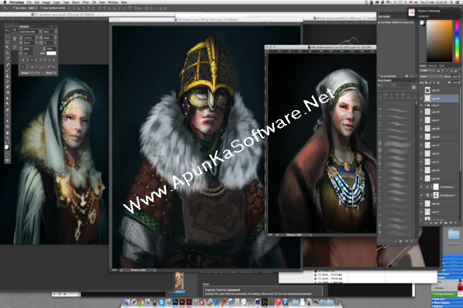The height and width of the screenshot is (308, 463).
Task: Toggle visibility of the Hue/Saturation 1 layer
Action: pos(421,195)
